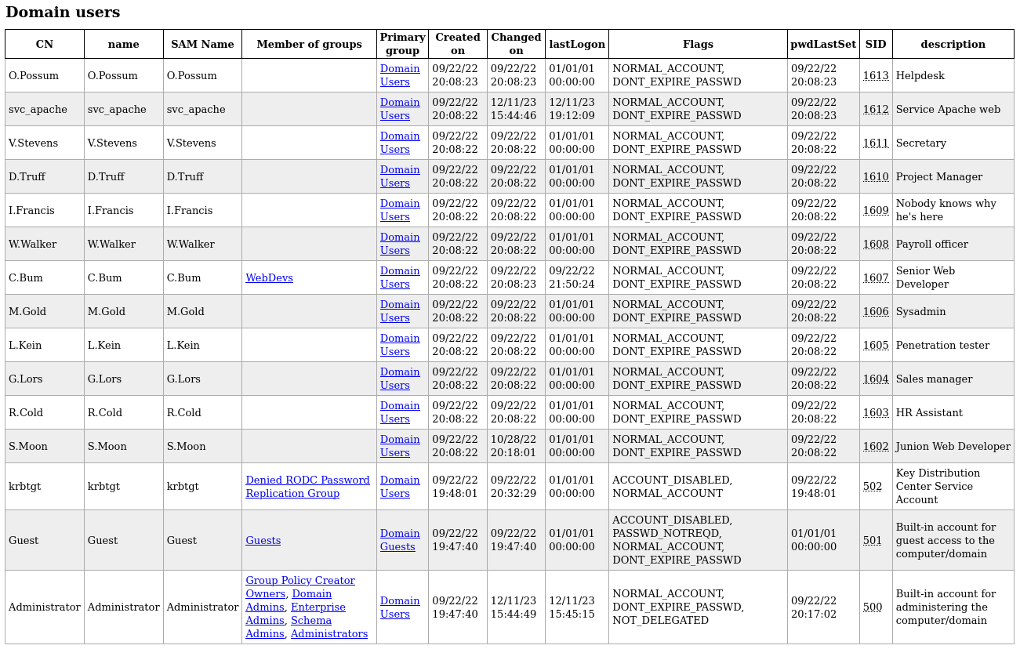Click the 'Member of groups' column header
1020x649 pixels.
tap(309, 44)
